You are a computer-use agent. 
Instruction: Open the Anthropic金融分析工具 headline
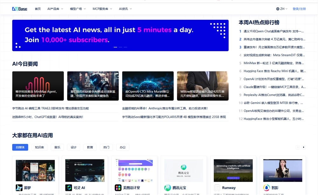click(x=165, y=108)
